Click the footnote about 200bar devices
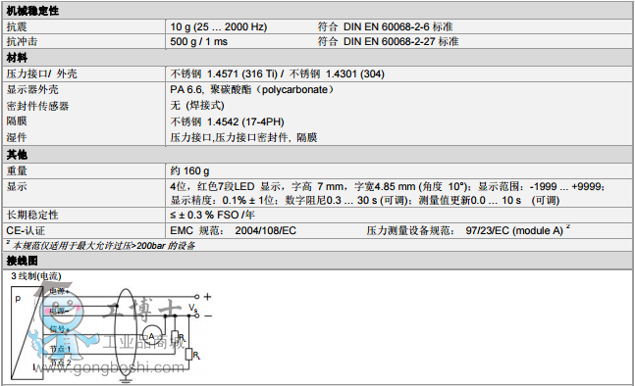This screenshot has height=386, width=635. pos(101,245)
